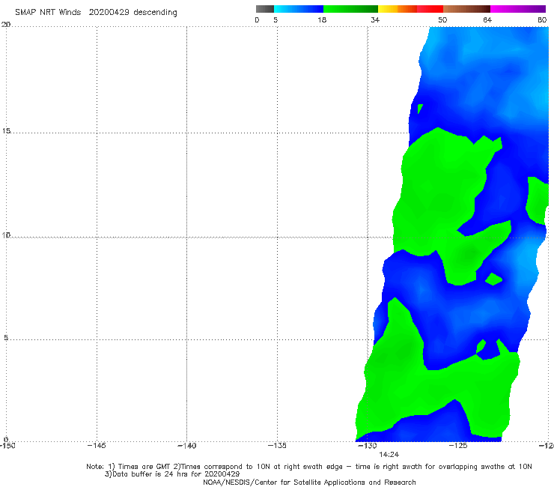Click the longitude axis label -150
The width and height of the screenshot is (554, 487).
tap(7, 446)
